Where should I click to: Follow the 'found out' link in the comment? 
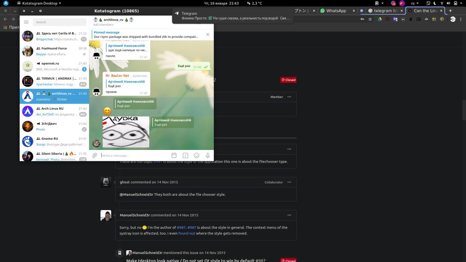point(187,233)
